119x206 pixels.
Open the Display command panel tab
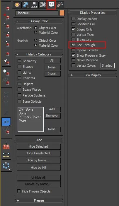tap(51, 5)
